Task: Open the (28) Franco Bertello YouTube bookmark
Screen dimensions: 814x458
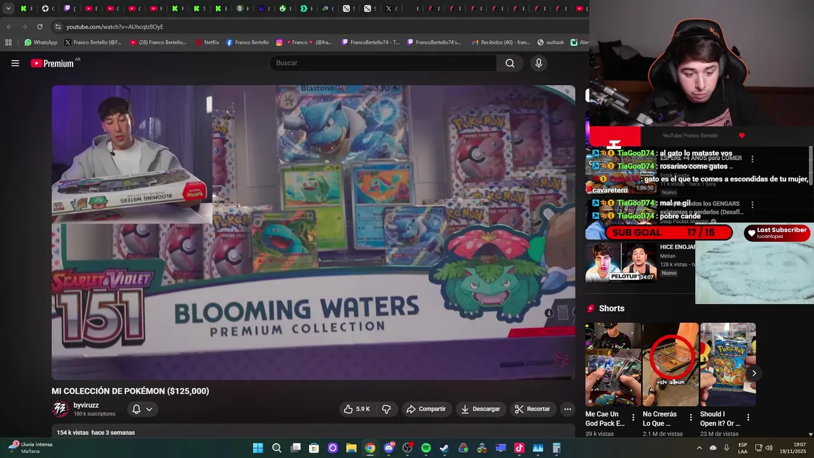Action: [158, 43]
